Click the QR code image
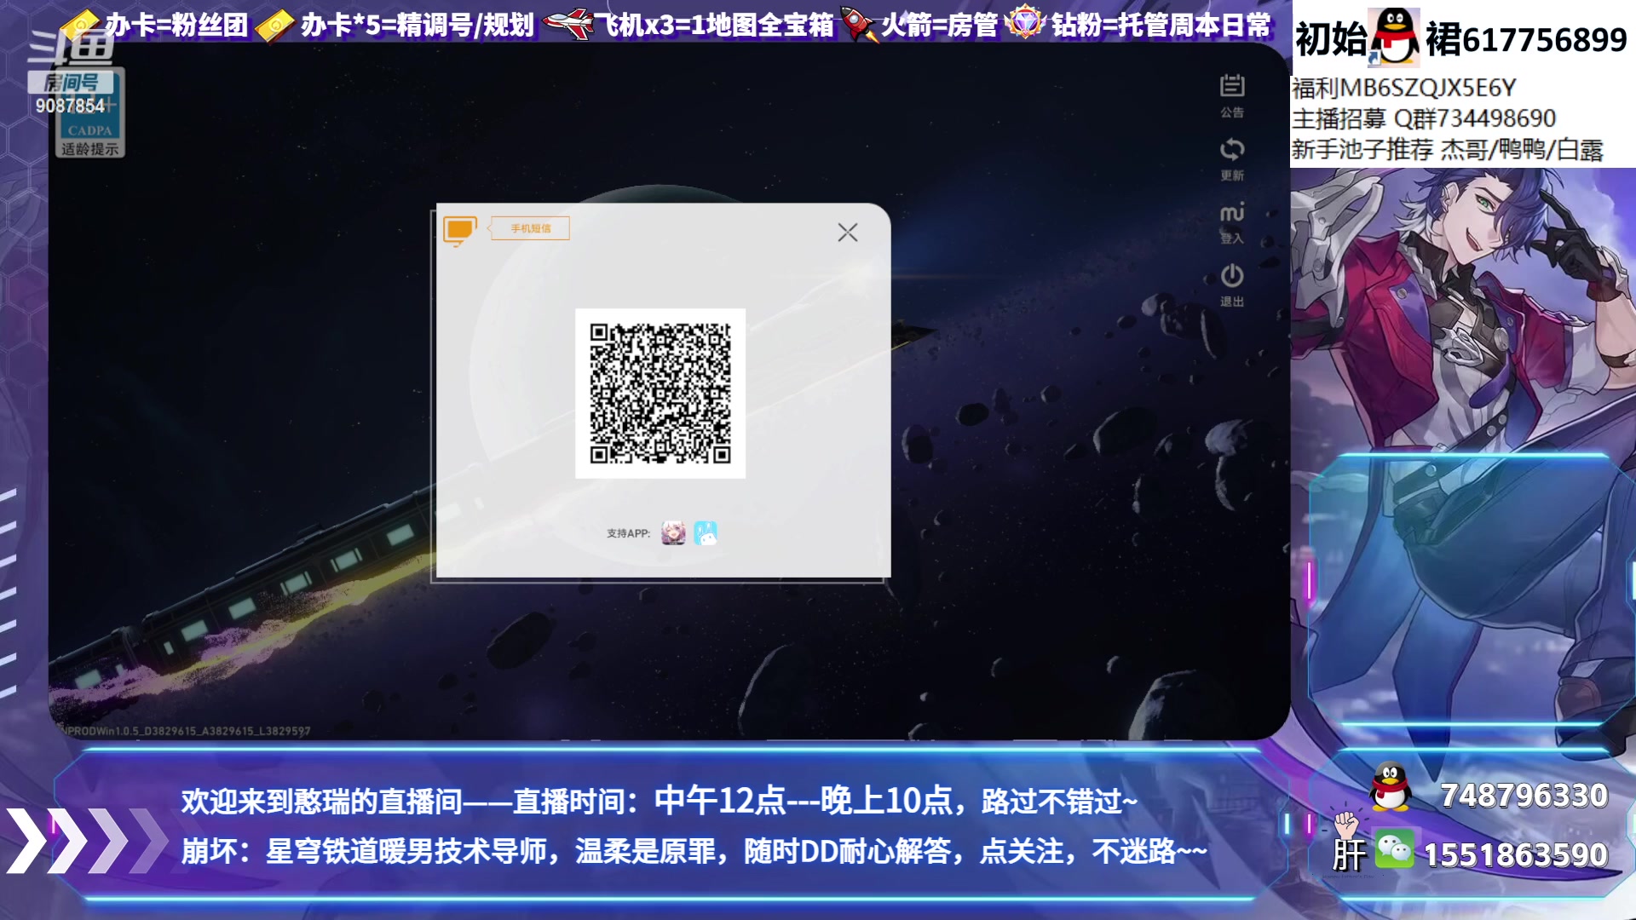Image resolution: width=1636 pixels, height=920 pixels. [x=660, y=393]
